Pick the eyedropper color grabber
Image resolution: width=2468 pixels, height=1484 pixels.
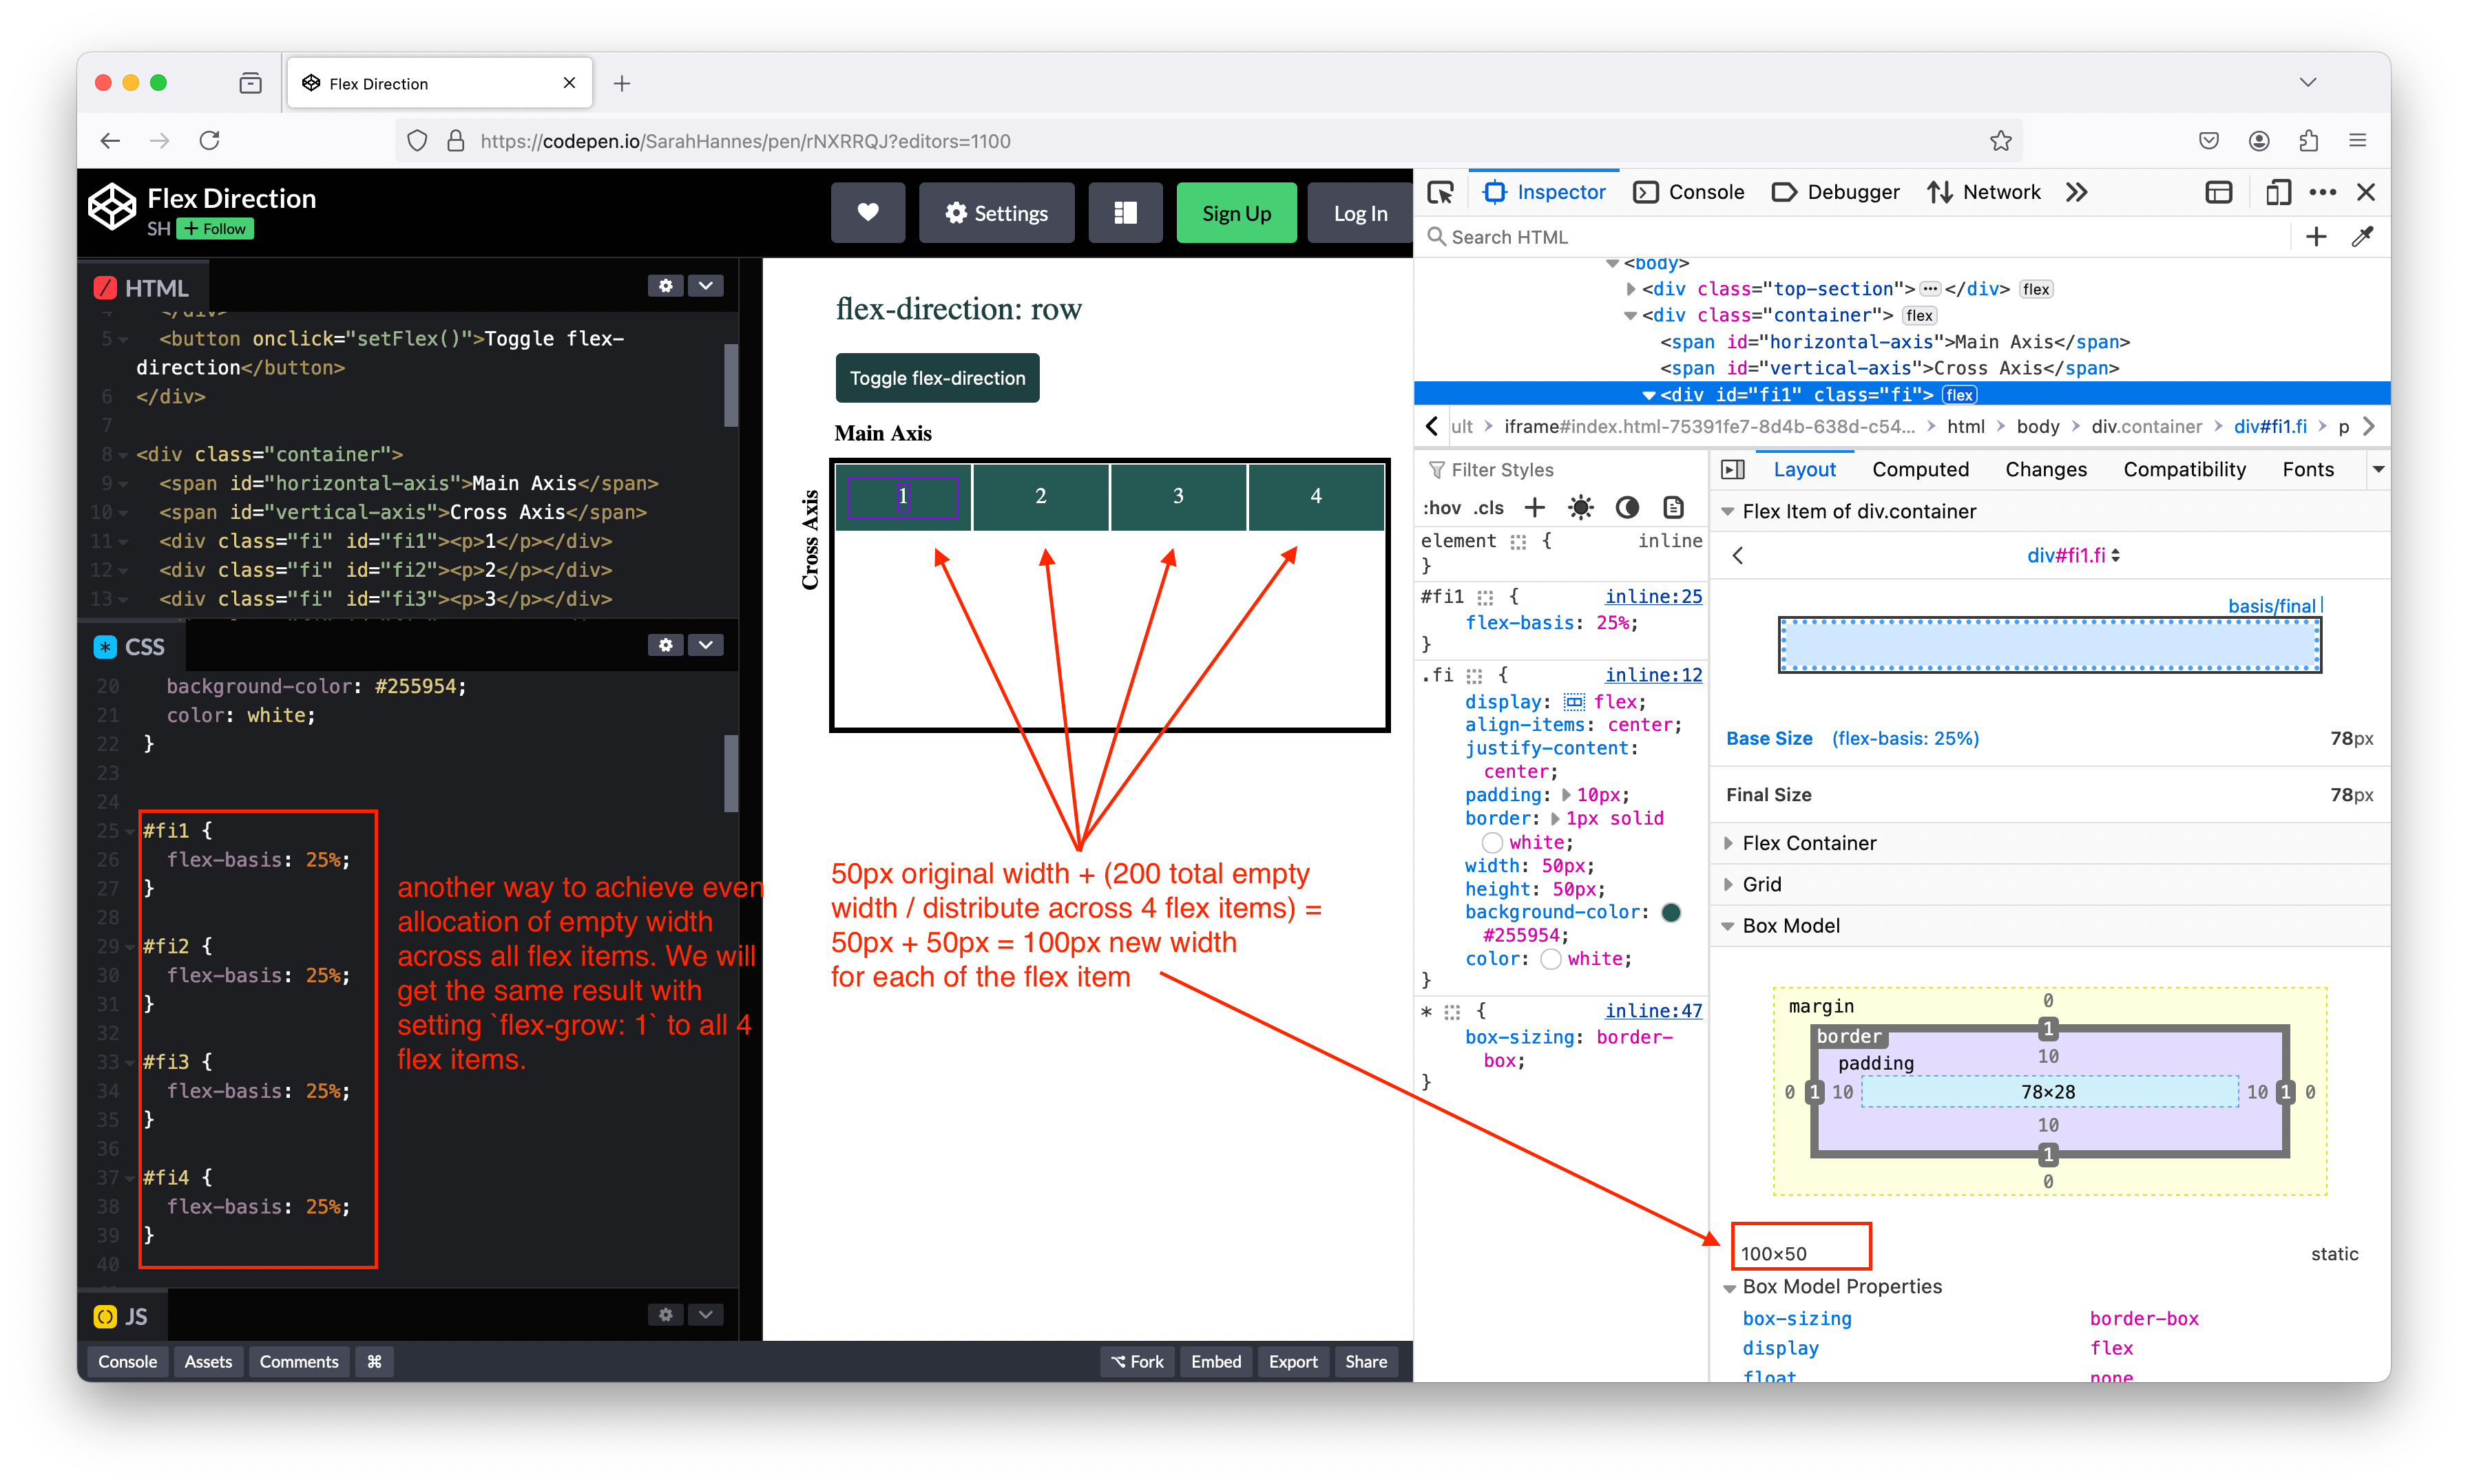pyautogui.click(x=2363, y=237)
